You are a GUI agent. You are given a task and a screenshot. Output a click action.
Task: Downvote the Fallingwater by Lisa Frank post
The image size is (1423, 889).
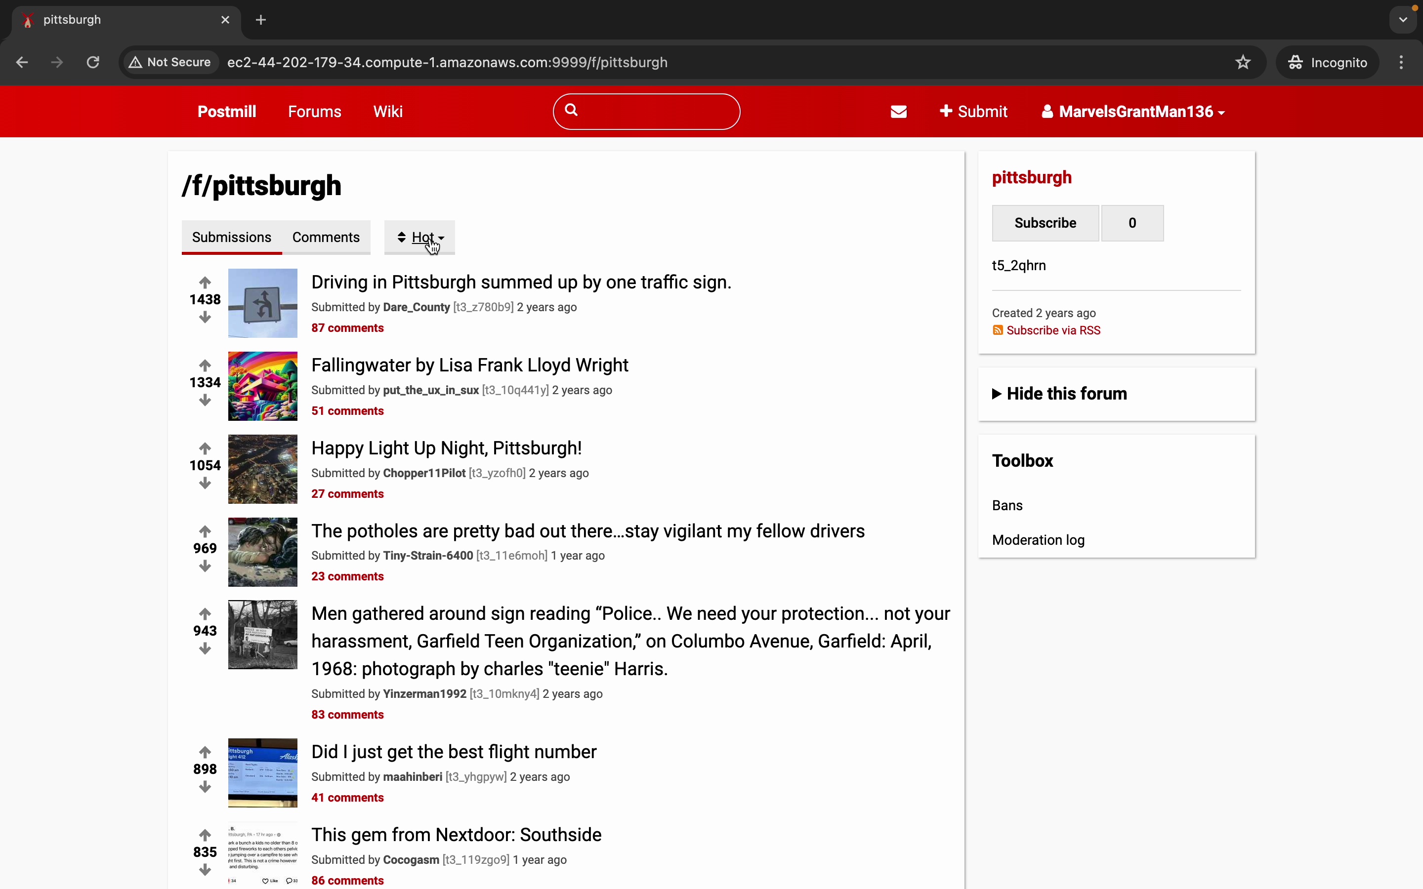pyautogui.click(x=205, y=401)
